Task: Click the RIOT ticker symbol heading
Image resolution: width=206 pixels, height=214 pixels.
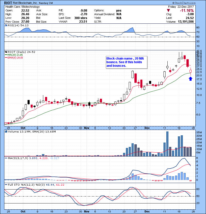Action: tap(8, 3)
